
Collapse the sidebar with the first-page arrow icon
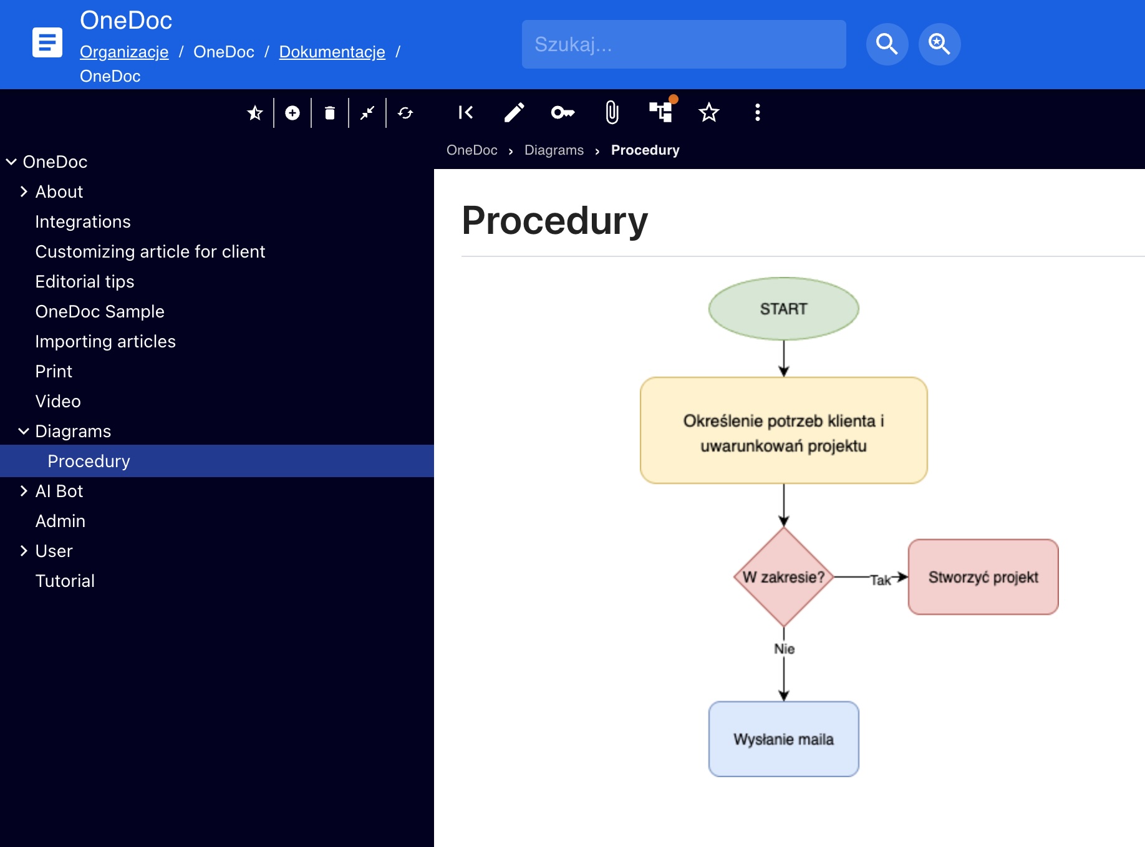[465, 113]
